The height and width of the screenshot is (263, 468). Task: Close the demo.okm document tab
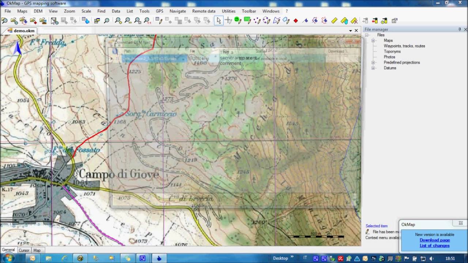(x=356, y=31)
